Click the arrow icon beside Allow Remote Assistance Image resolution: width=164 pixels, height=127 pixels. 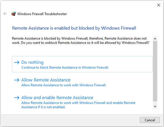tap(17, 80)
